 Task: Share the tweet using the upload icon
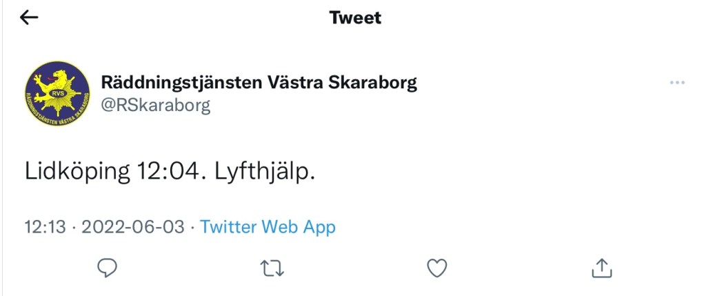click(x=602, y=268)
